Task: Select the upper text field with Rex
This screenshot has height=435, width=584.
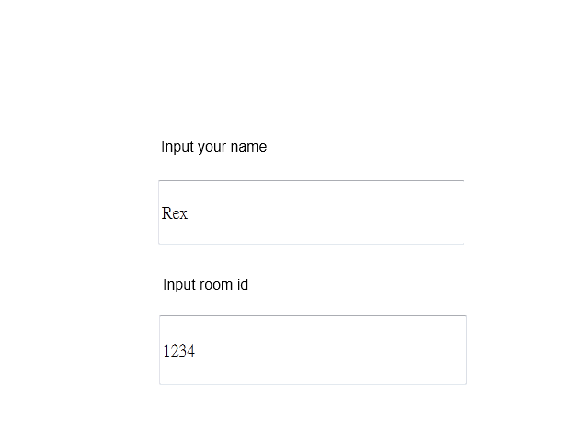Action: [311, 212]
